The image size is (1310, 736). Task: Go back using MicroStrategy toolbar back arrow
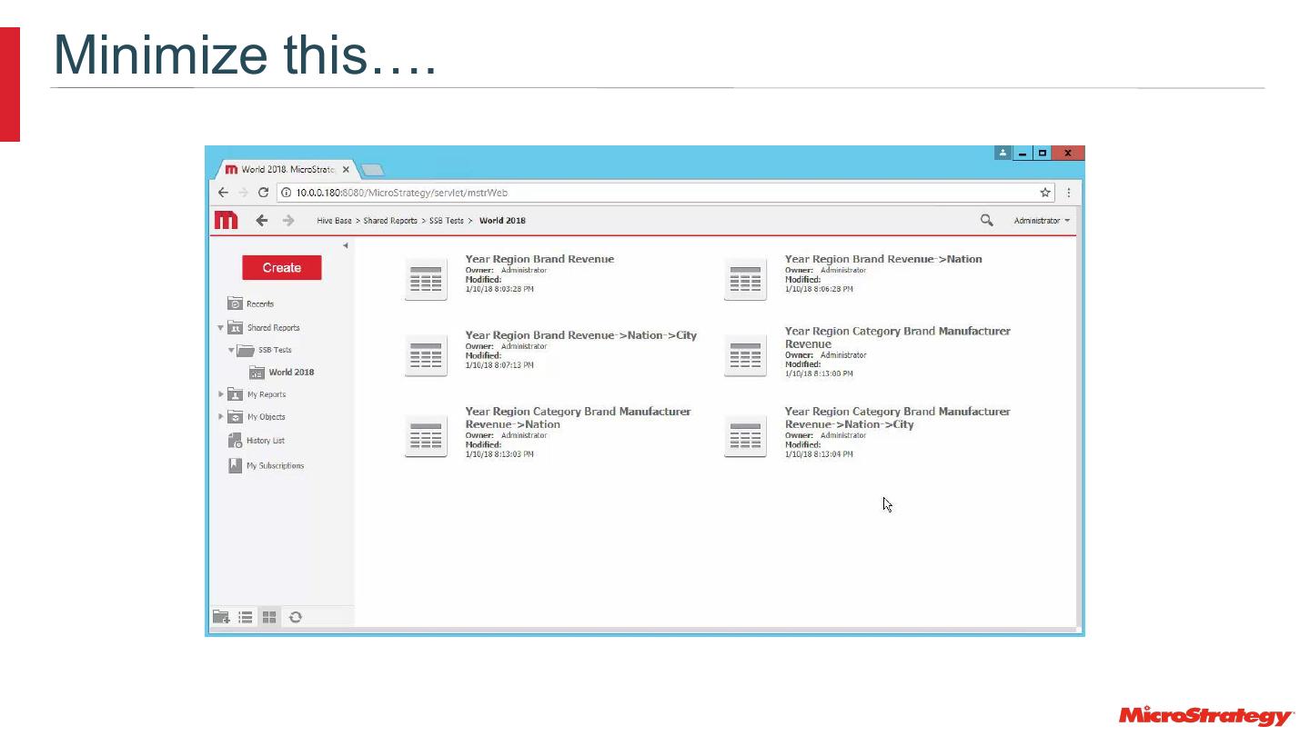pyautogui.click(x=262, y=220)
